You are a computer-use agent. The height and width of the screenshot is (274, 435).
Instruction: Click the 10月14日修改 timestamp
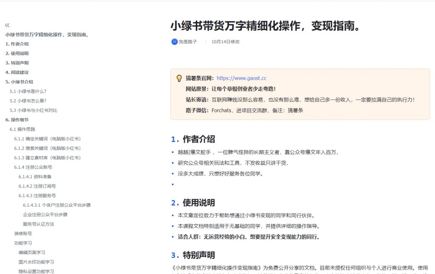tap(224, 42)
